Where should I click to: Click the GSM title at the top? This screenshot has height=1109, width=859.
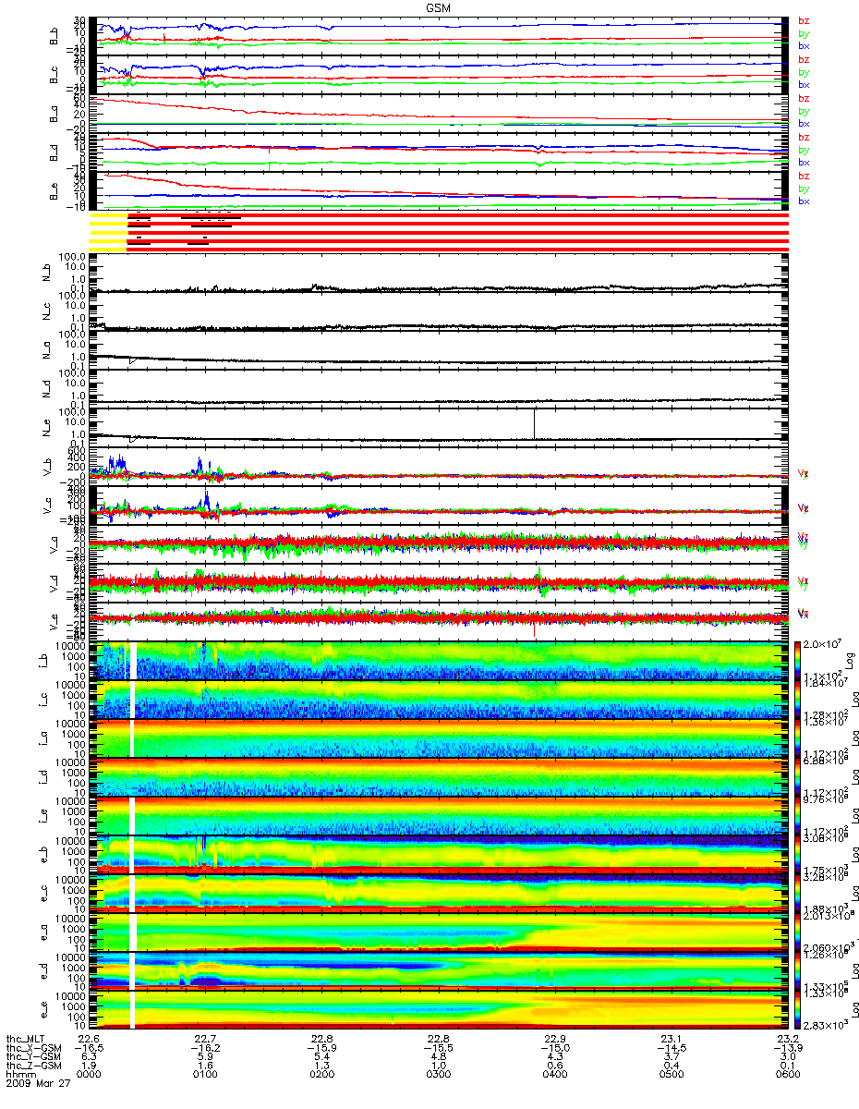tap(439, 7)
